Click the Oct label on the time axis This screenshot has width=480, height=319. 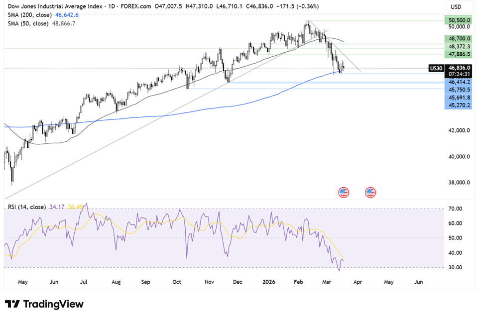click(177, 282)
